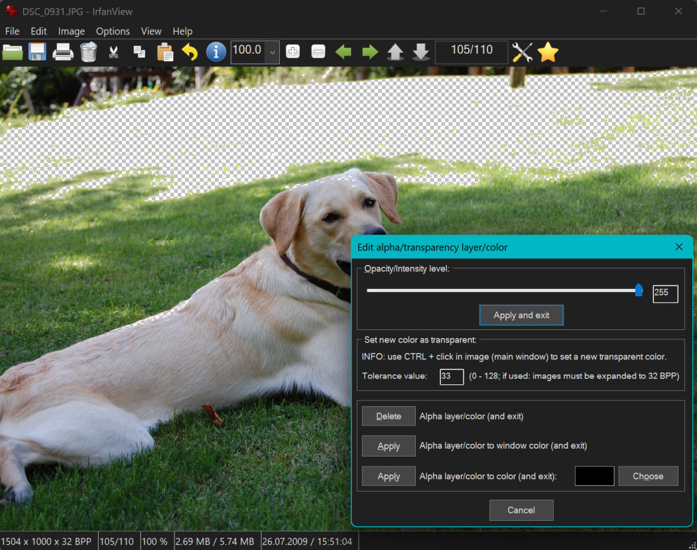Image resolution: width=697 pixels, height=550 pixels.
Task: Click the Delete file trash icon
Action: tap(88, 52)
